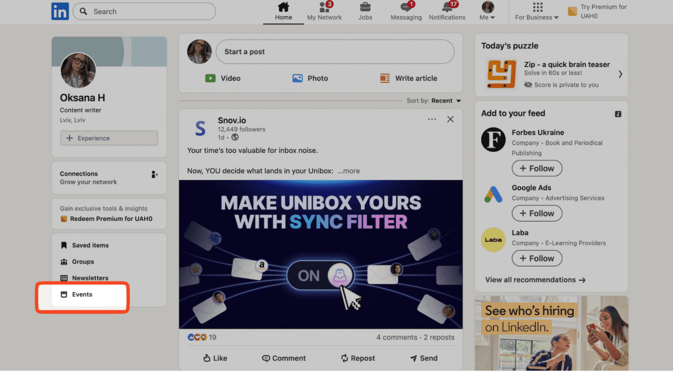Comment on the Snov.io post
Screen dimensions: 673x371
(x=284, y=358)
